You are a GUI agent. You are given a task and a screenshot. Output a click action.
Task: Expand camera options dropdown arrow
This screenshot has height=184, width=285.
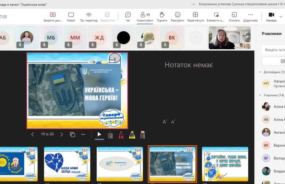pos(281,17)
